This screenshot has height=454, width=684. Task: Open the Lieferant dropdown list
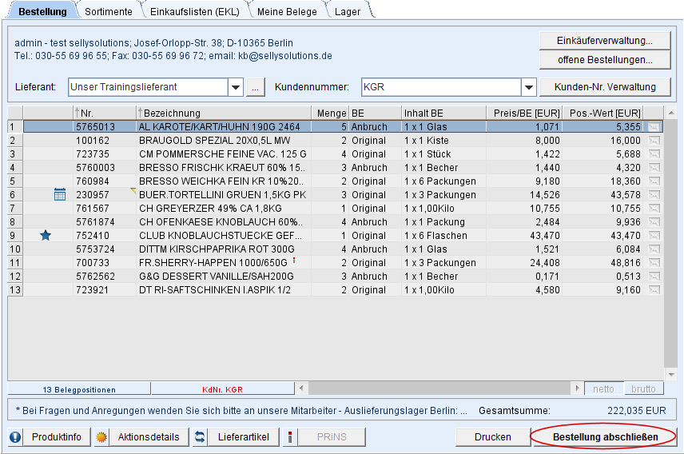(236, 87)
